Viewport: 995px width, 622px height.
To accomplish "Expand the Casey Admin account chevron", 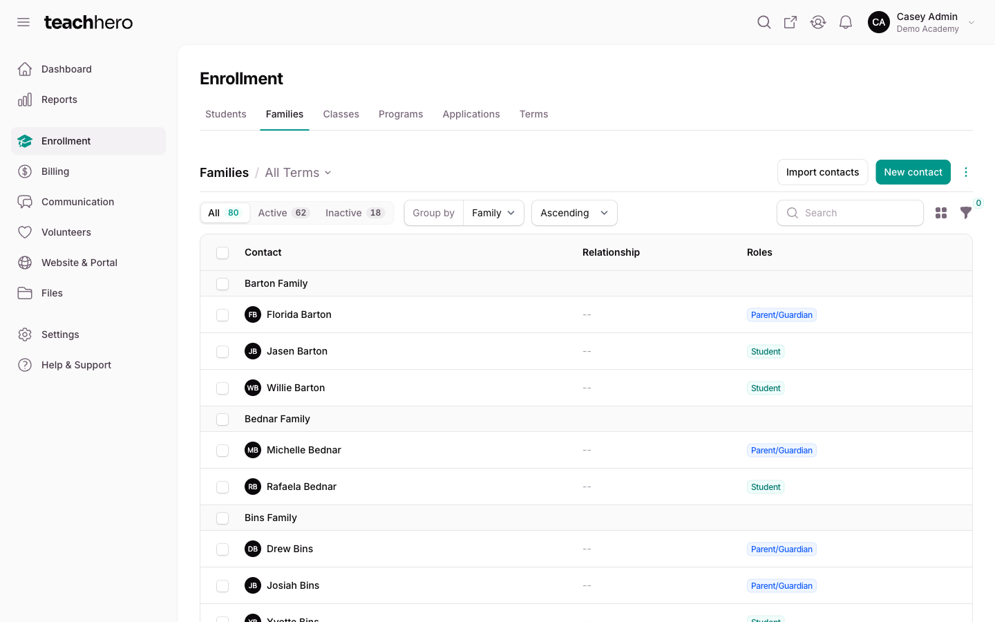I will coord(972,23).
